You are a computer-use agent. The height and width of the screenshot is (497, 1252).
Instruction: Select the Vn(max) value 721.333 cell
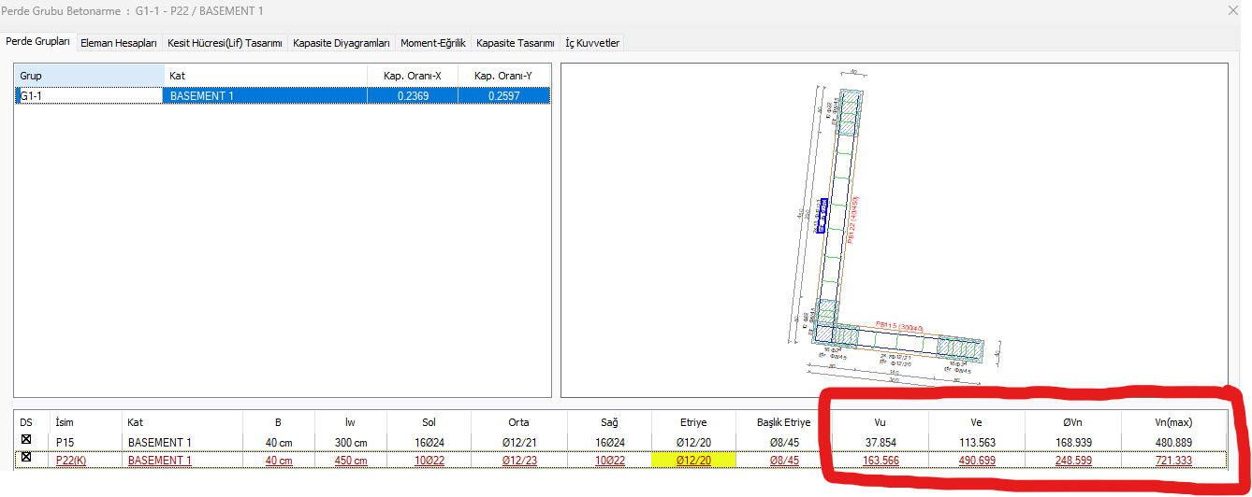1172,460
